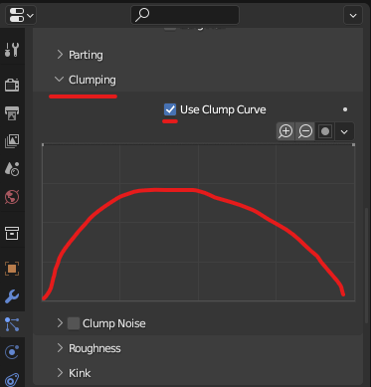371x387 pixels.
Task: Uncheck Use Clump Curve checkbox
Action: pyautogui.click(x=170, y=109)
